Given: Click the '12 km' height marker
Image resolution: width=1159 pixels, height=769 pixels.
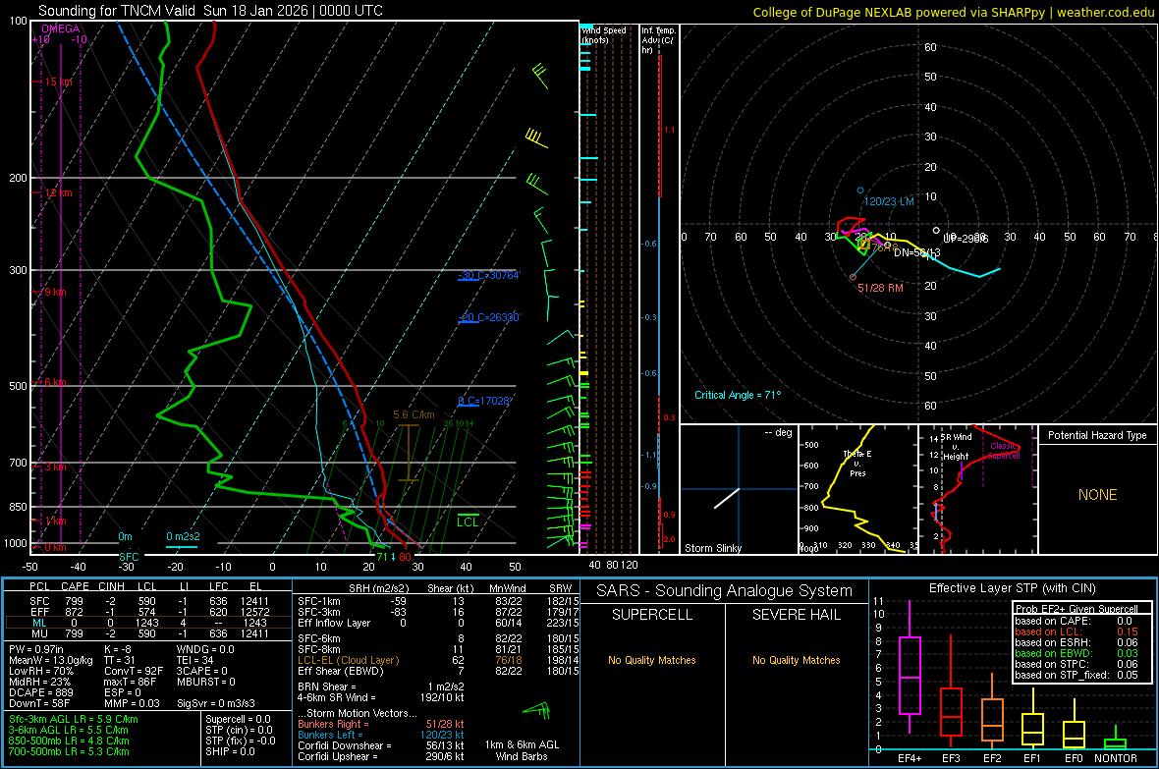Looking at the screenshot, I should pyautogui.click(x=58, y=192).
